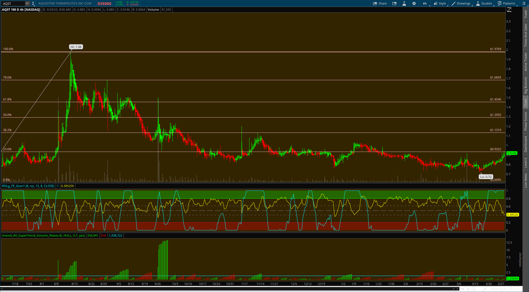
Task: Click the AQST 180 D 4h chart title
Action: (22, 9)
